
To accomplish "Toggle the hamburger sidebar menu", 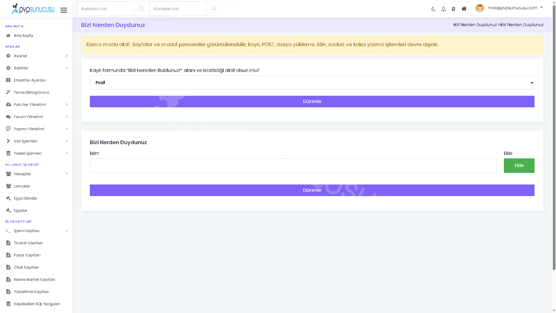I will 64,10.
